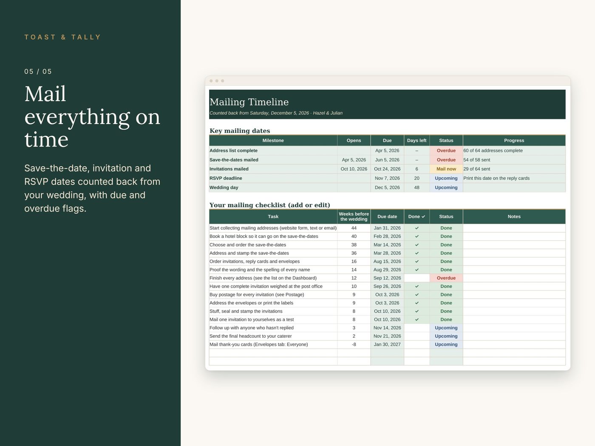Click Overdue status for 'Finish every address'
This screenshot has height=446, width=595.
click(446, 278)
